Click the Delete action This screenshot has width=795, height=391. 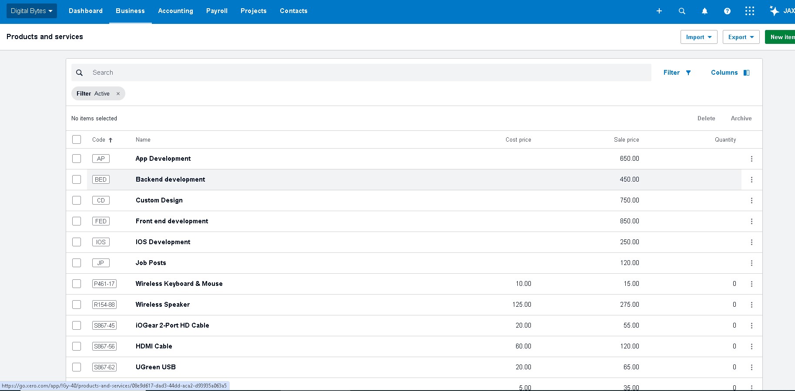pos(706,118)
